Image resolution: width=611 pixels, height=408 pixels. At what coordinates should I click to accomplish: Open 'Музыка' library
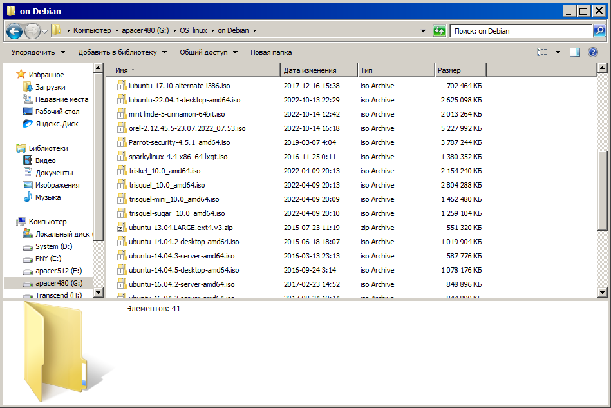tap(48, 197)
